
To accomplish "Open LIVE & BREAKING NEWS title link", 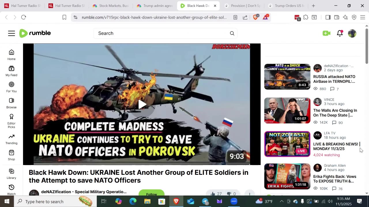I will [x=336, y=146].
